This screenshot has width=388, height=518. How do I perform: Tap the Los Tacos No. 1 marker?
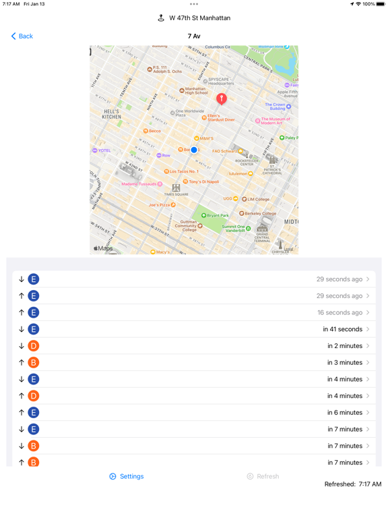pyautogui.click(x=166, y=171)
